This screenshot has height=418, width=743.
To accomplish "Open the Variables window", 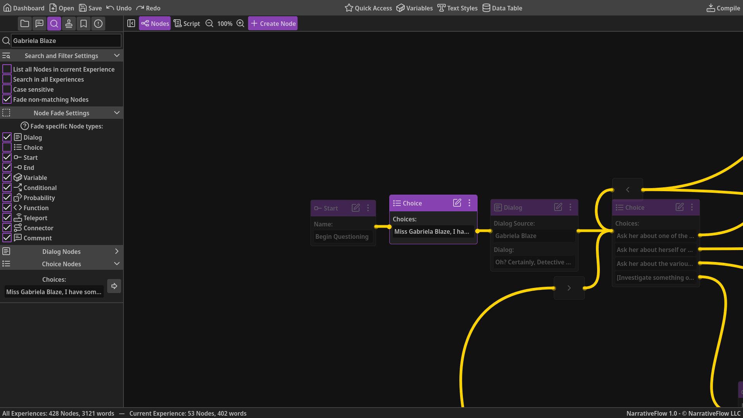I will click(414, 8).
